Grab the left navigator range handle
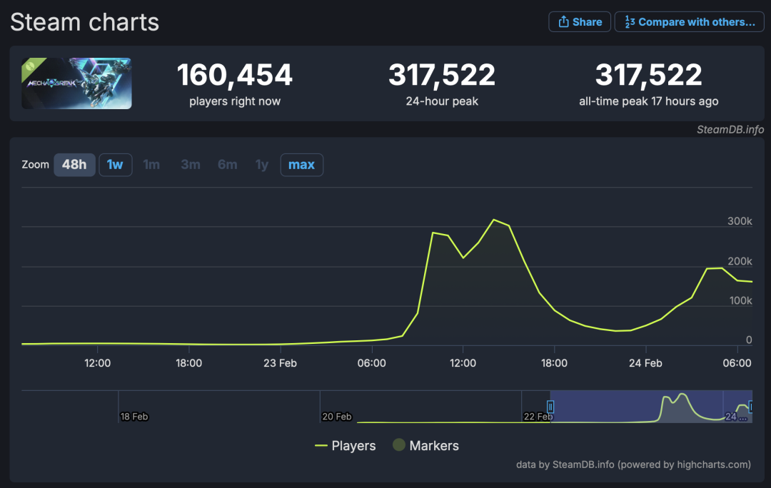This screenshot has width=771, height=488. pyautogui.click(x=550, y=407)
